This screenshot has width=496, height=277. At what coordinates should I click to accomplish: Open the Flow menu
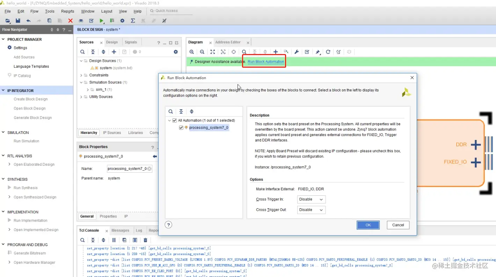pyautogui.click(x=34, y=11)
